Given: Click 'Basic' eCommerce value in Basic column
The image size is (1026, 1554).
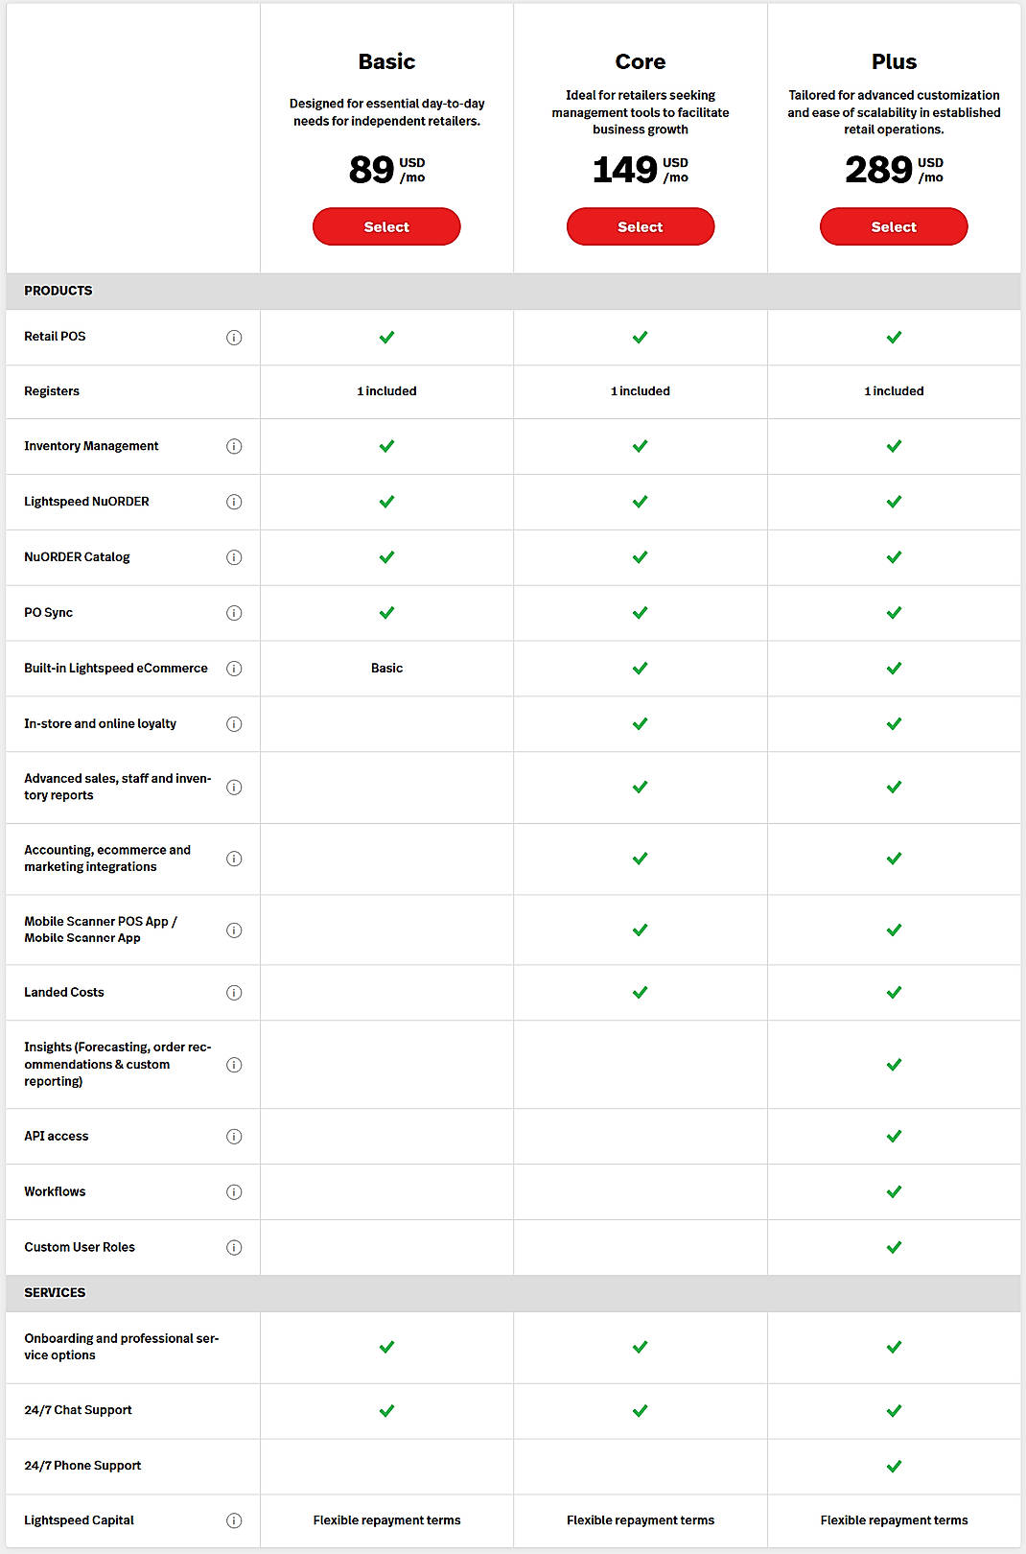Looking at the screenshot, I should [386, 669].
